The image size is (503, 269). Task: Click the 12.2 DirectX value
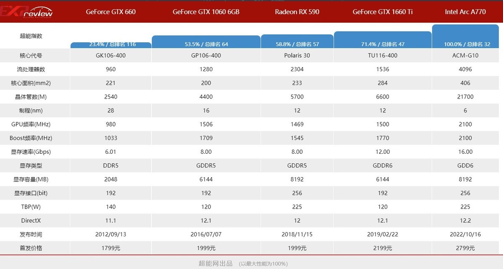tap(465, 220)
